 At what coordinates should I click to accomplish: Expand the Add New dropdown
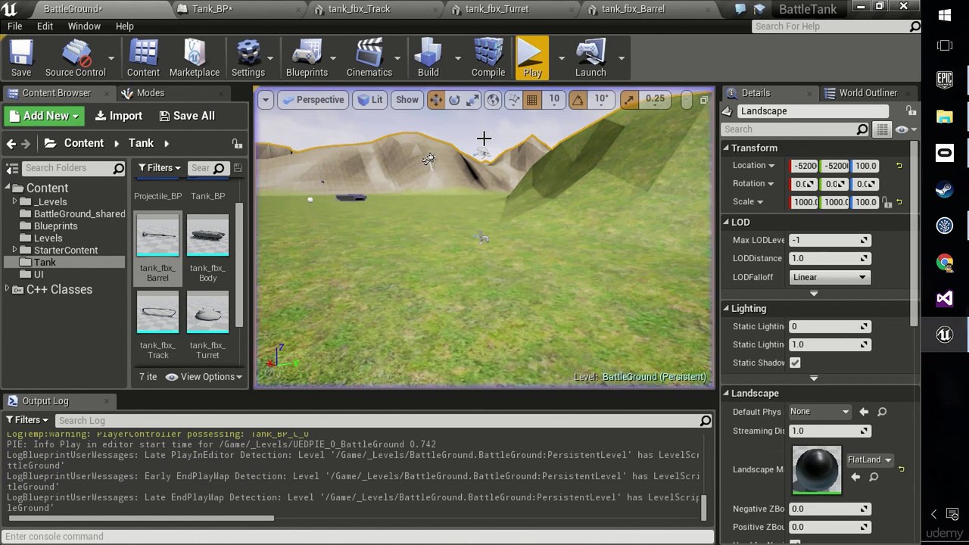click(45, 116)
